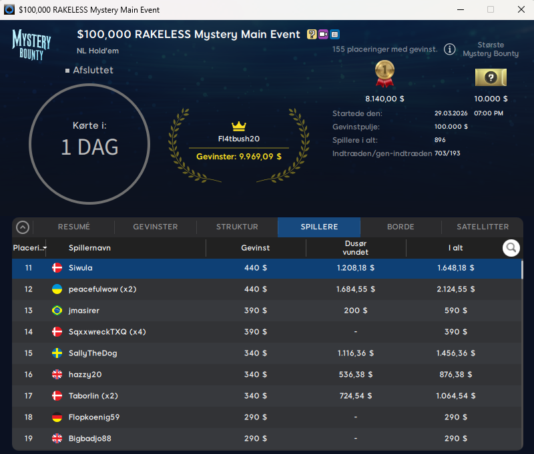Select player row peacefulwow (x2)

[267, 289]
